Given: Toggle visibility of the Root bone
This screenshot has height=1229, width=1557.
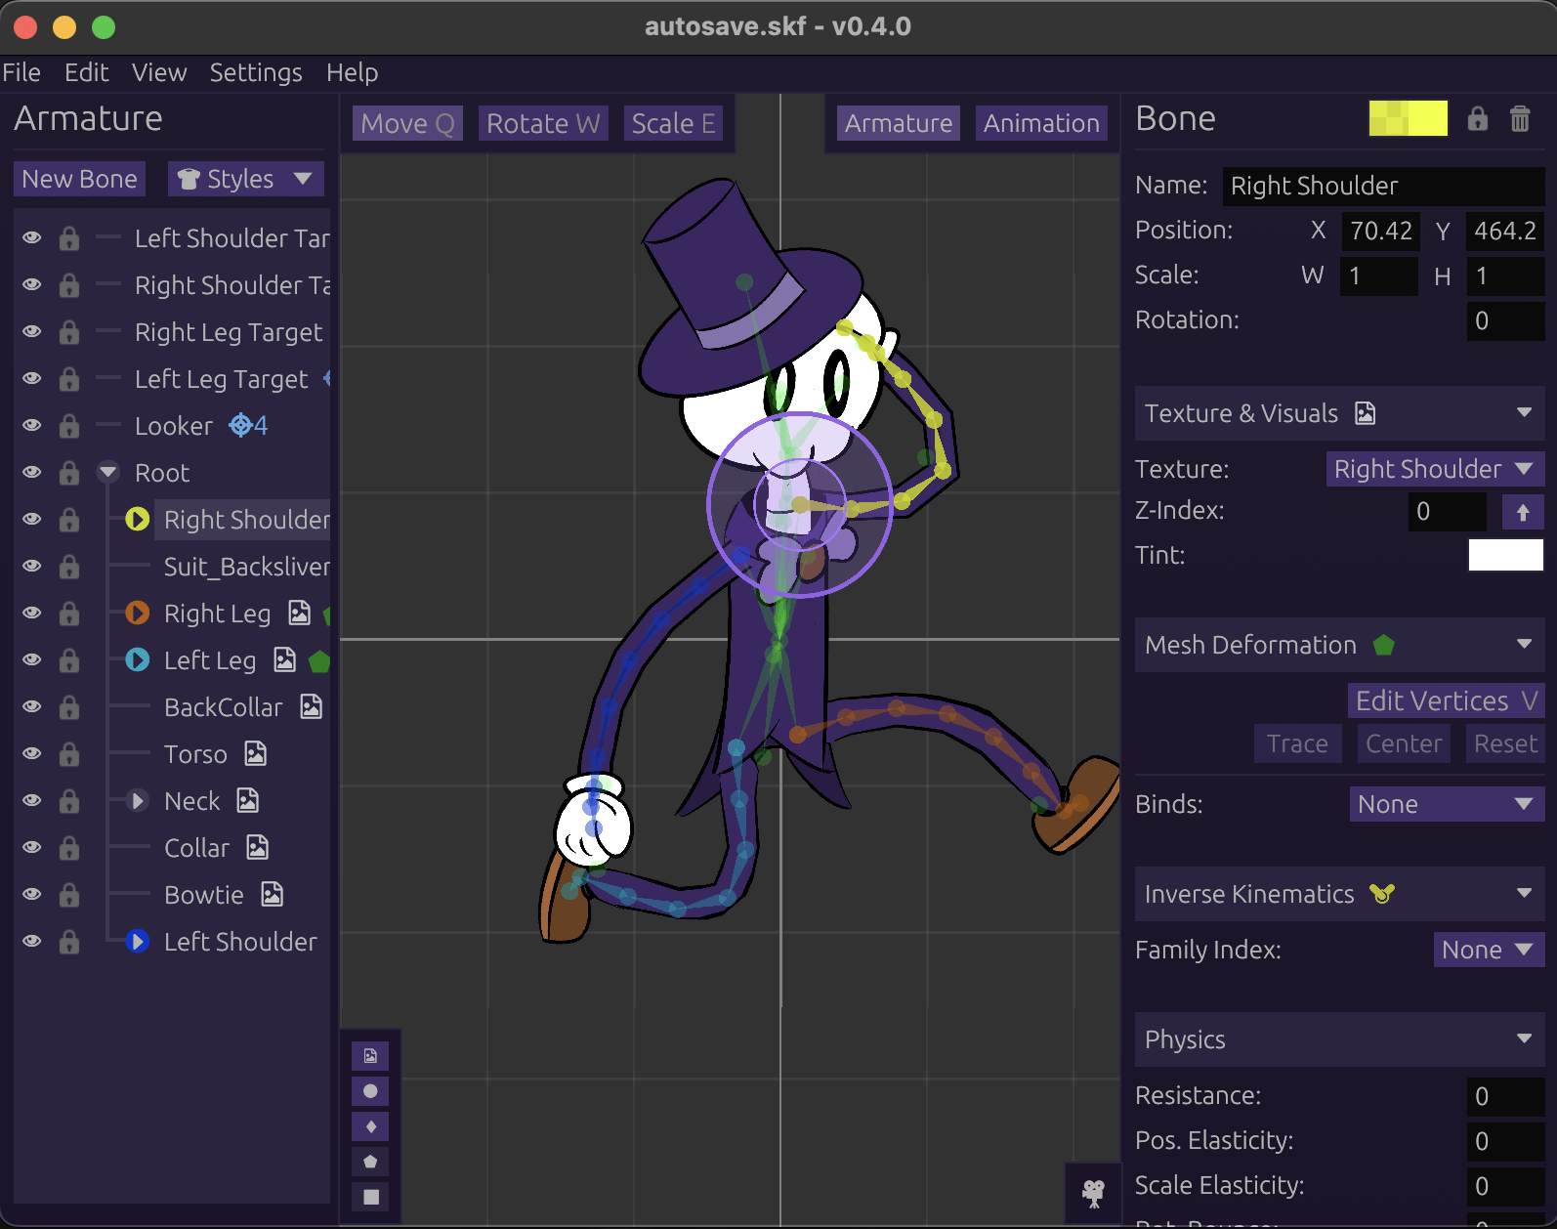Looking at the screenshot, I should 32,473.
